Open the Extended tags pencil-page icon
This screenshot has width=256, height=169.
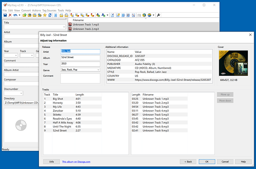pos(112,15)
